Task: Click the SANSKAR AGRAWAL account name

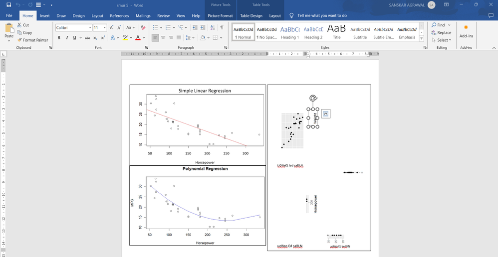Action: [x=407, y=5]
